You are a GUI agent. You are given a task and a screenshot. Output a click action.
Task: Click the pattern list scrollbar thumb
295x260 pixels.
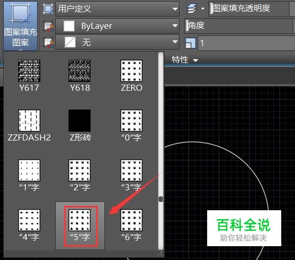[161, 199]
